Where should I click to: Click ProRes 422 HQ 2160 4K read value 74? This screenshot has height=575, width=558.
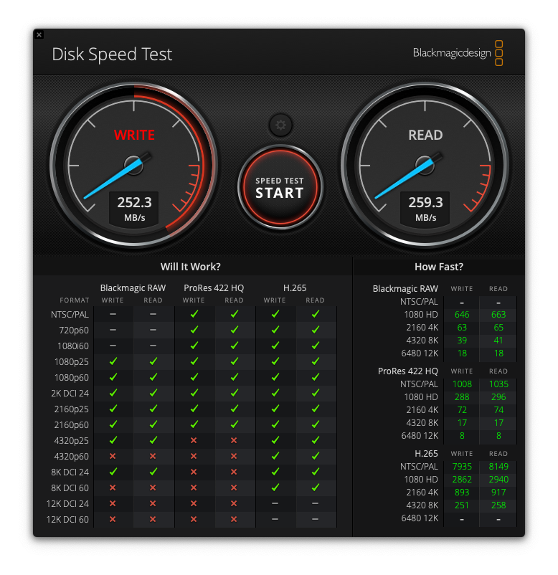498,409
